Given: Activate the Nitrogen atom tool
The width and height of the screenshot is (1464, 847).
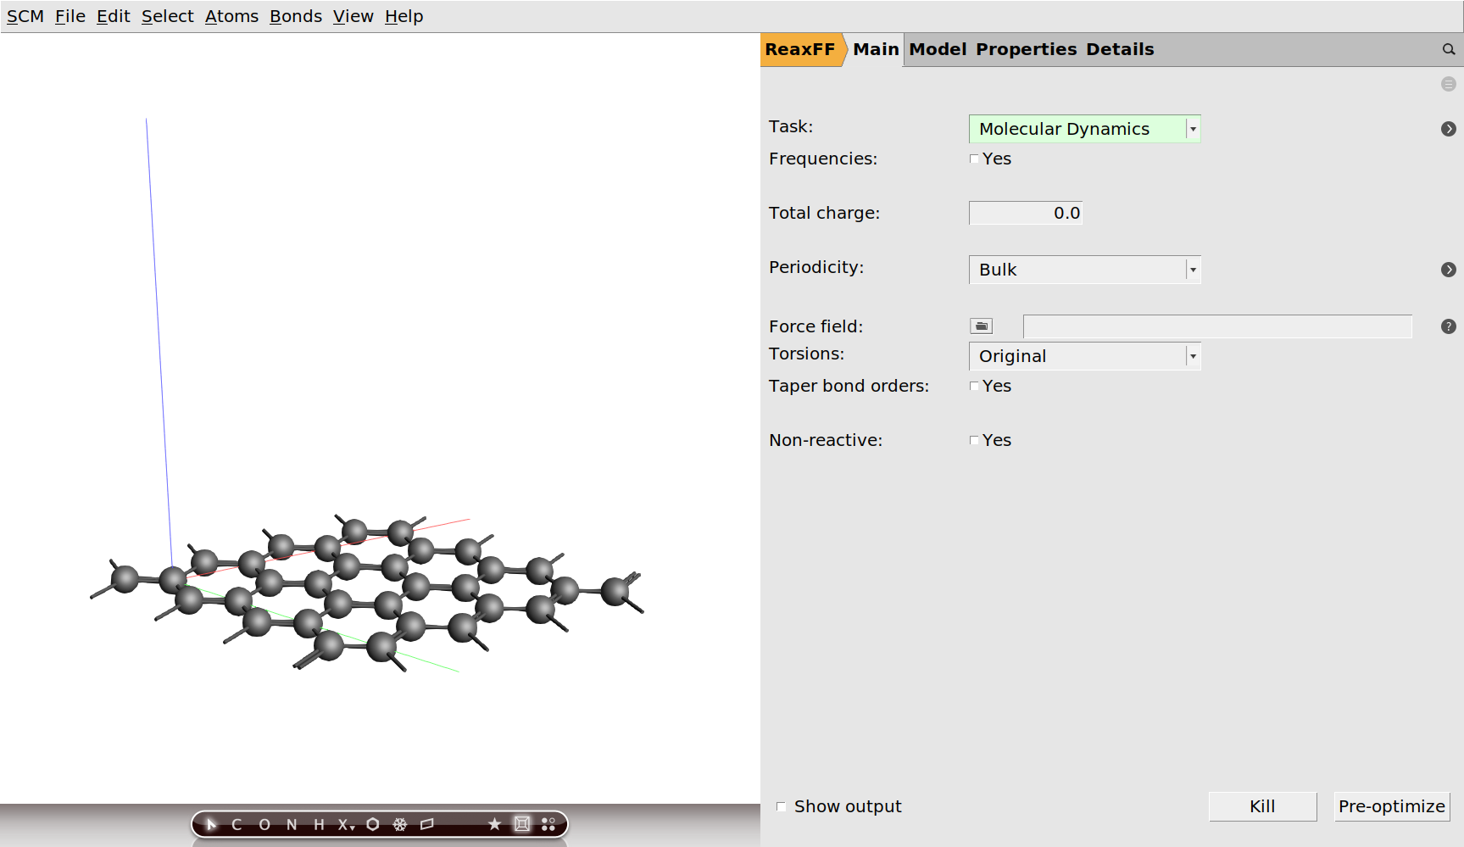Looking at the screenshot, I should point(292,824).
